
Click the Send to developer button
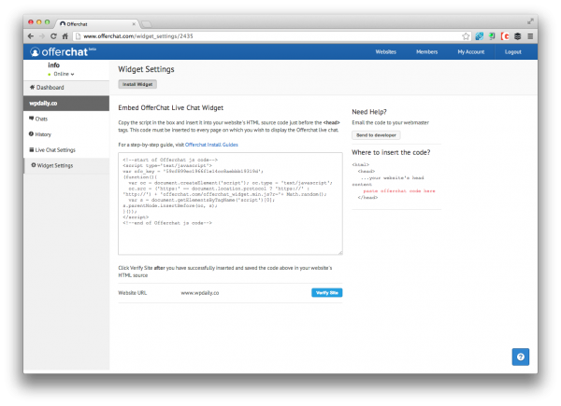376,135
